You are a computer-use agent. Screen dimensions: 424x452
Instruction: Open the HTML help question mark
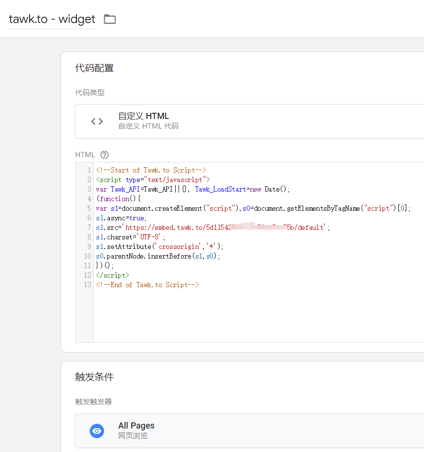point(105,155)
